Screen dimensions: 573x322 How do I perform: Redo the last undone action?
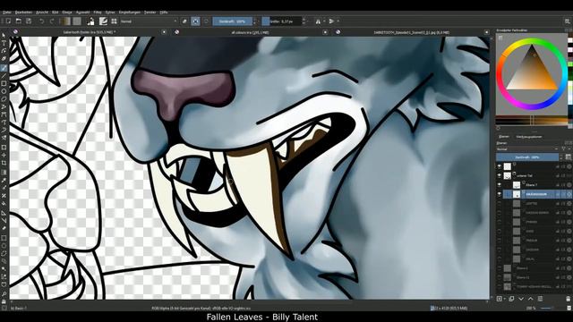pyautogui.click(x=52, y=21)
